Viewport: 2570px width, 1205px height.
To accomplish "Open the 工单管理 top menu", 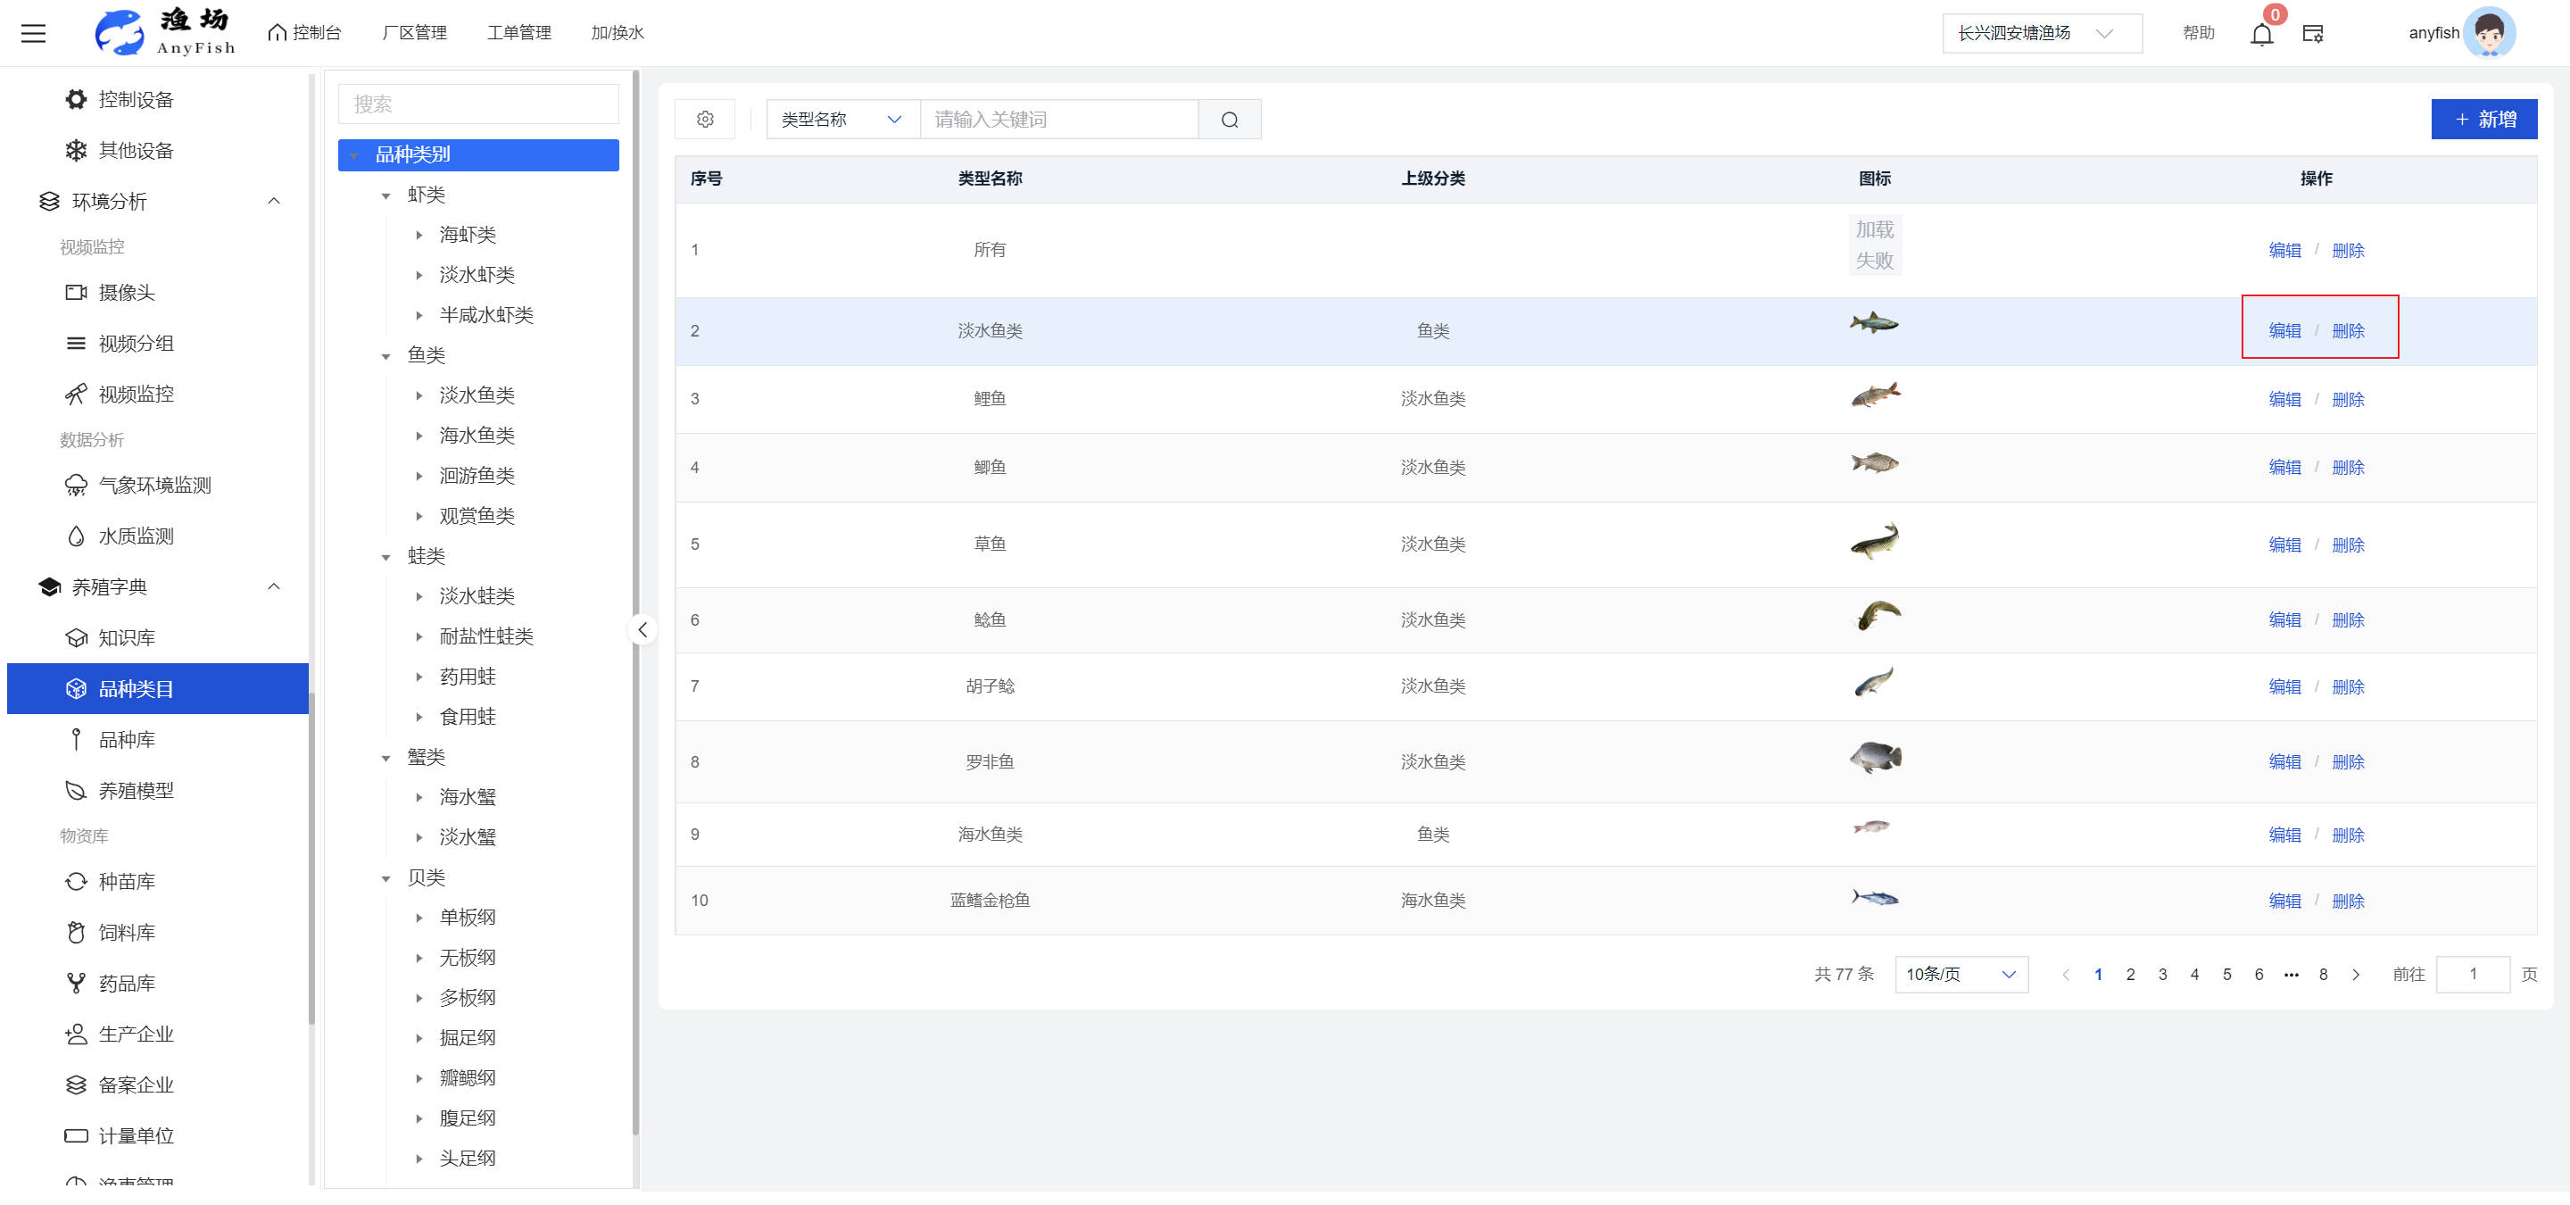I will coord(518,33).
